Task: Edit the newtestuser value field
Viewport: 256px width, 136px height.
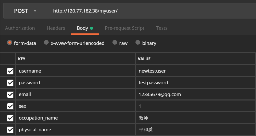Action: [x=195, y=71]
